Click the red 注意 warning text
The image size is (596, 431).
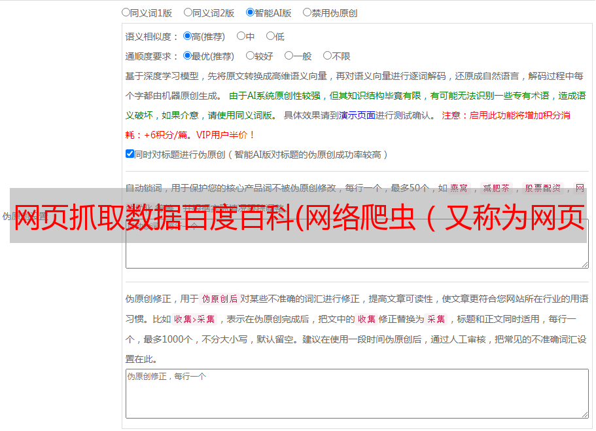click(347, 125)
